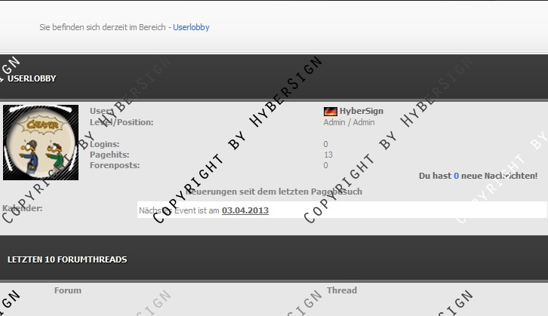The height and width of the screenshot is (316, 548).
Task: Select the Forum column header
Action: (x=68, y=290)
